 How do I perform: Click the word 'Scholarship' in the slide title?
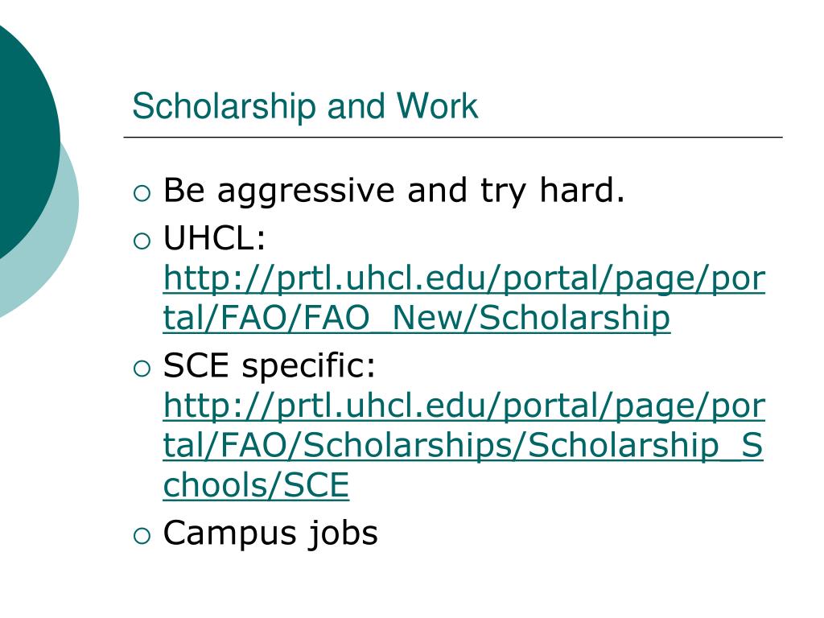coord(225,107)
